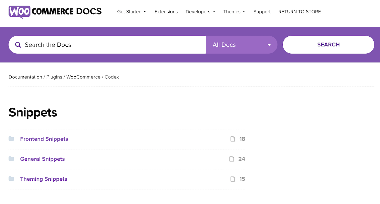Click the document icon next to 15
Viewport: 380px width, 204px height.
coord(233,179)
